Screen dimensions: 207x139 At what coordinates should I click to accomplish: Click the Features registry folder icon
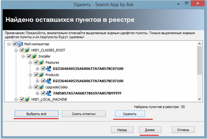[42, 63]
